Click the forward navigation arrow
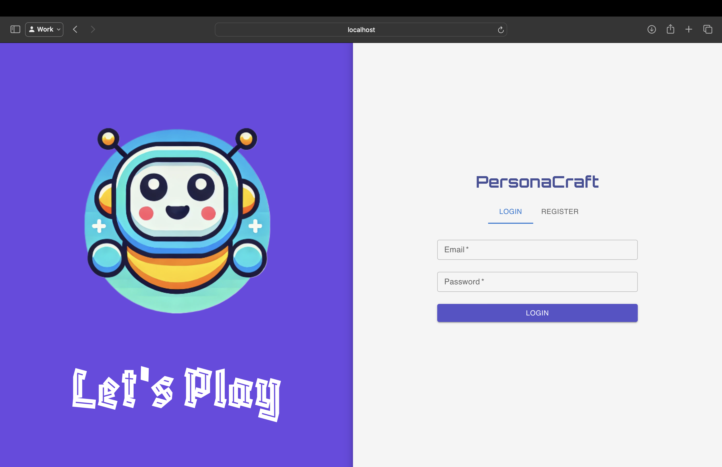Viewport: 722px width, 467px height. tap(93, 29)
